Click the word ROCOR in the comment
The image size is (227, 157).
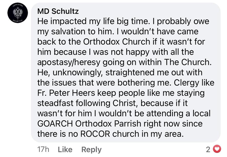point(95,134)
